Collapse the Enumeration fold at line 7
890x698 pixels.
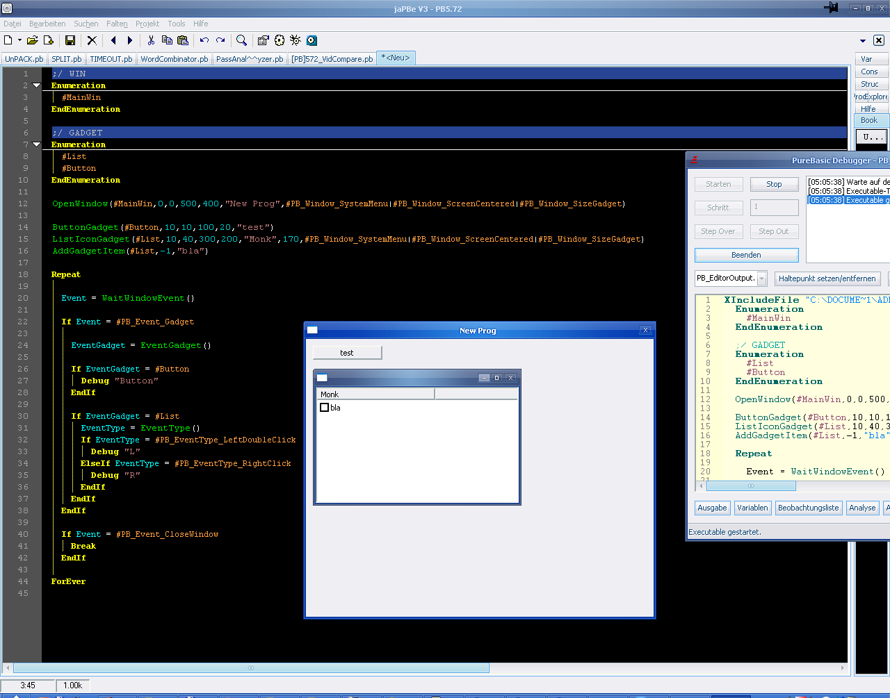[36, 144]
